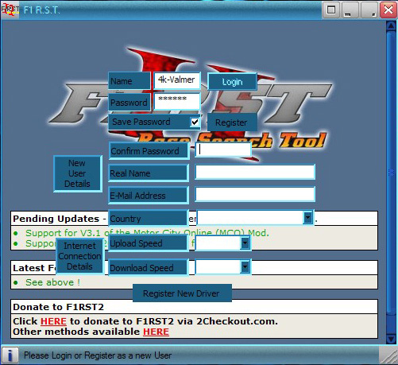Click the scrollbar up arrow

(392, 26)
